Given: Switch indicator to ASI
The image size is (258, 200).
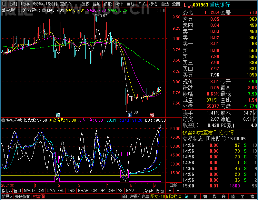Looking at the screenshot, I should click(x=120, y=191).
